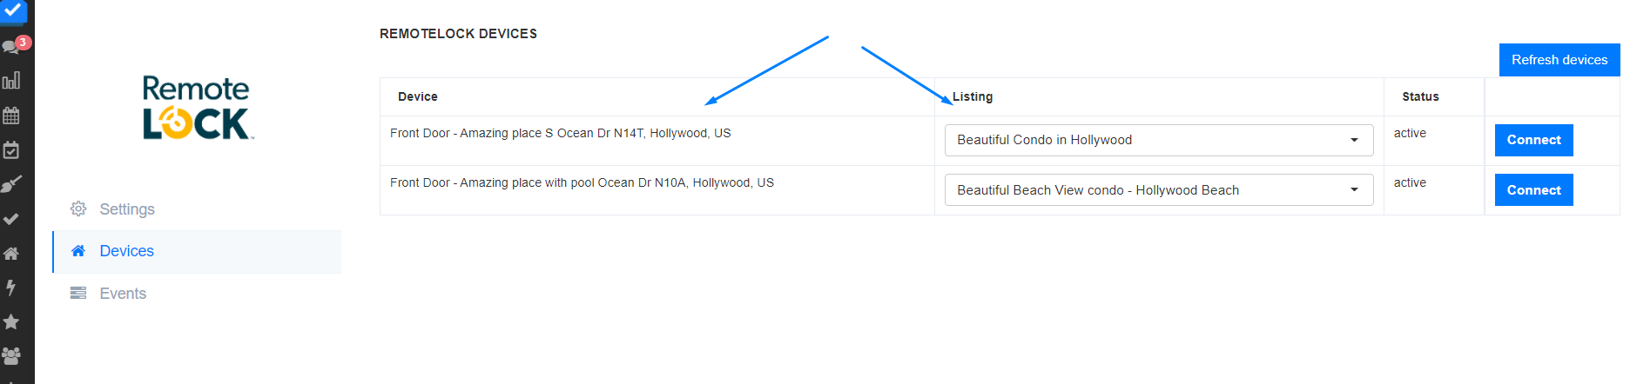This screenshot has height=384, width=1630.
Task: Expand the Beautiful Beach View condo dropdown
Action: click(1158, 190)
